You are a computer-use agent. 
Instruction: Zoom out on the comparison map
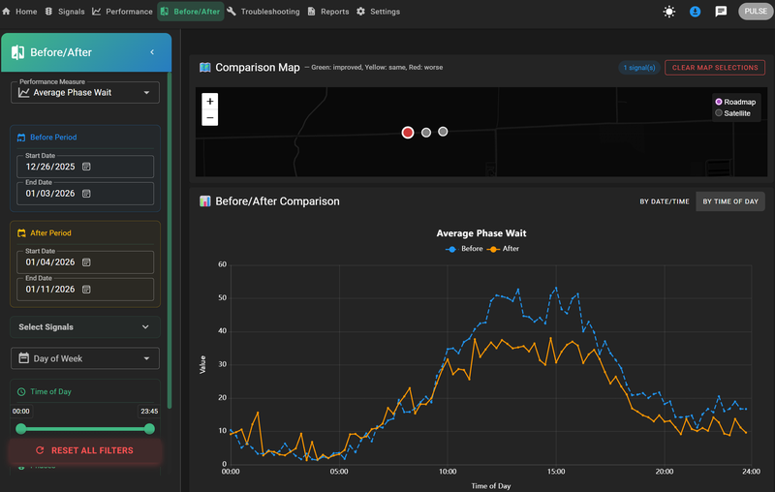[x=210, y=117]
